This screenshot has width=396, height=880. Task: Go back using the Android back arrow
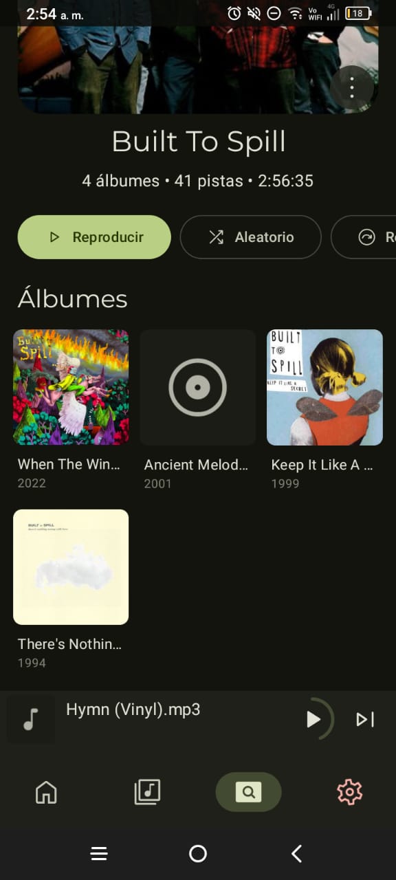(x=296, y=854)
